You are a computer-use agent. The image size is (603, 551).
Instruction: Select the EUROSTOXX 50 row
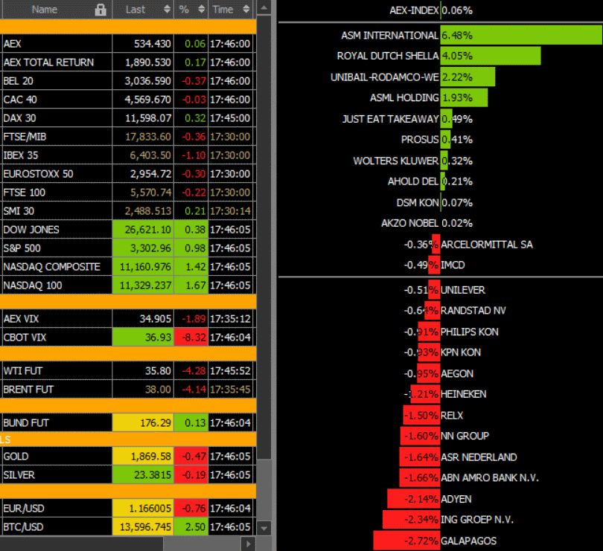(x=128, y=174)
